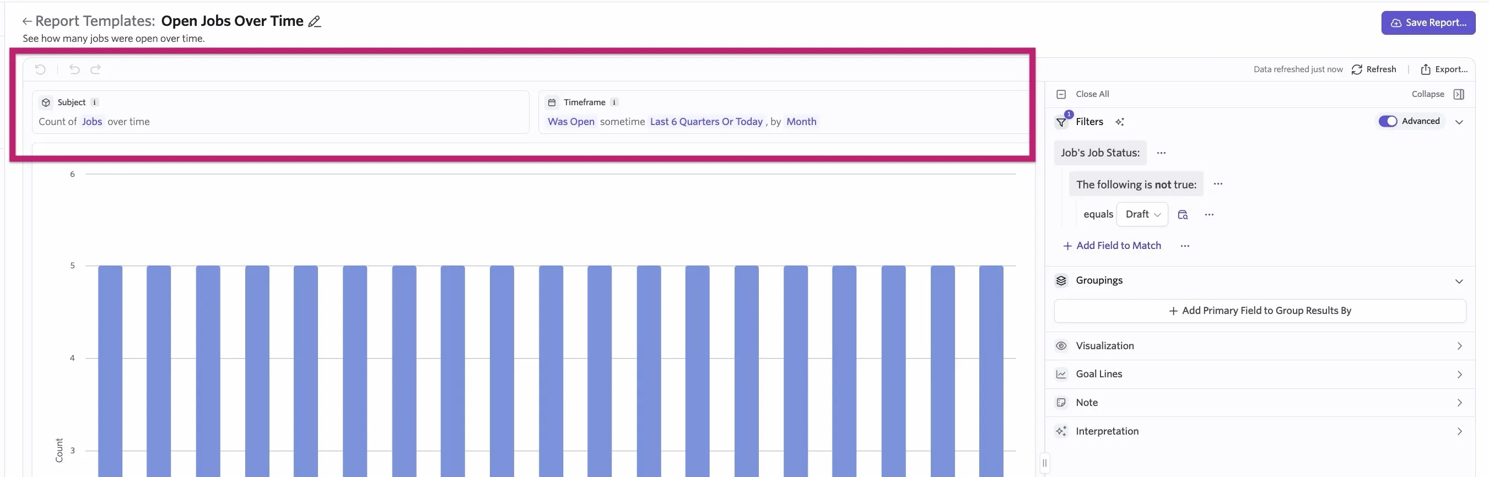Image resolution: width=1489 pixels, height=477 pixels.
Task: Click Add Primary Field to Group Results By
Action: pyautogui.click(x=1260, y=311)
